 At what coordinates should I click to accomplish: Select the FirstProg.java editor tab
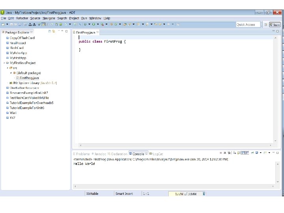pyautogui.click(x=86, y=32)
